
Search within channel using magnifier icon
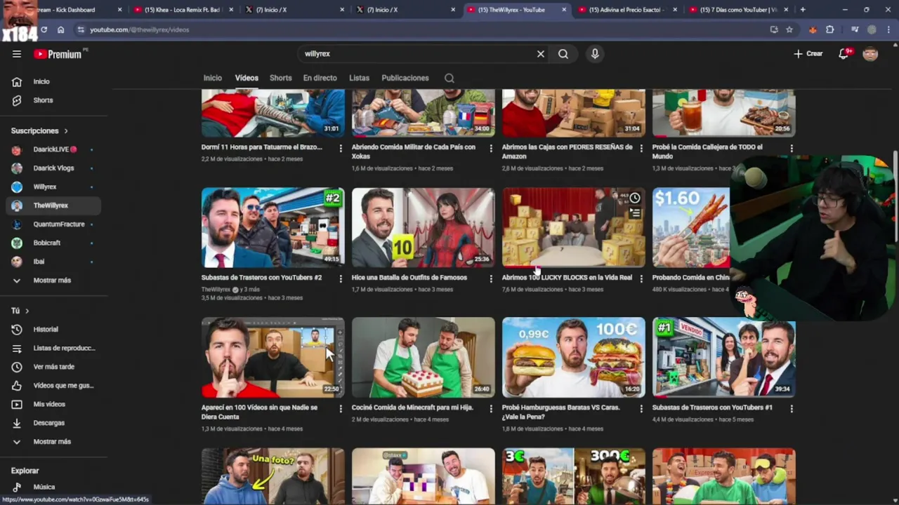click(449, 78)
